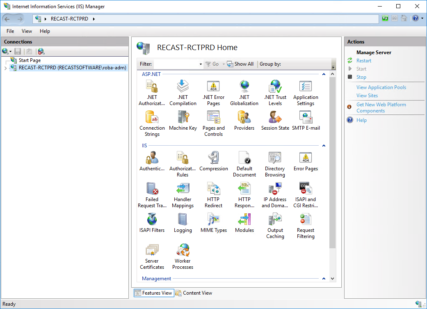427x309 pixels.
Task: Click the delete connection icon in Connections toolbar
Action: [x=41, y=51]
